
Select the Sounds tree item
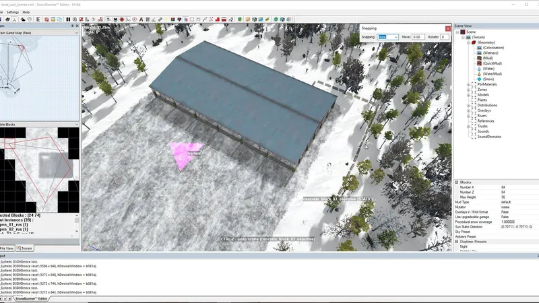pos(483,131)
